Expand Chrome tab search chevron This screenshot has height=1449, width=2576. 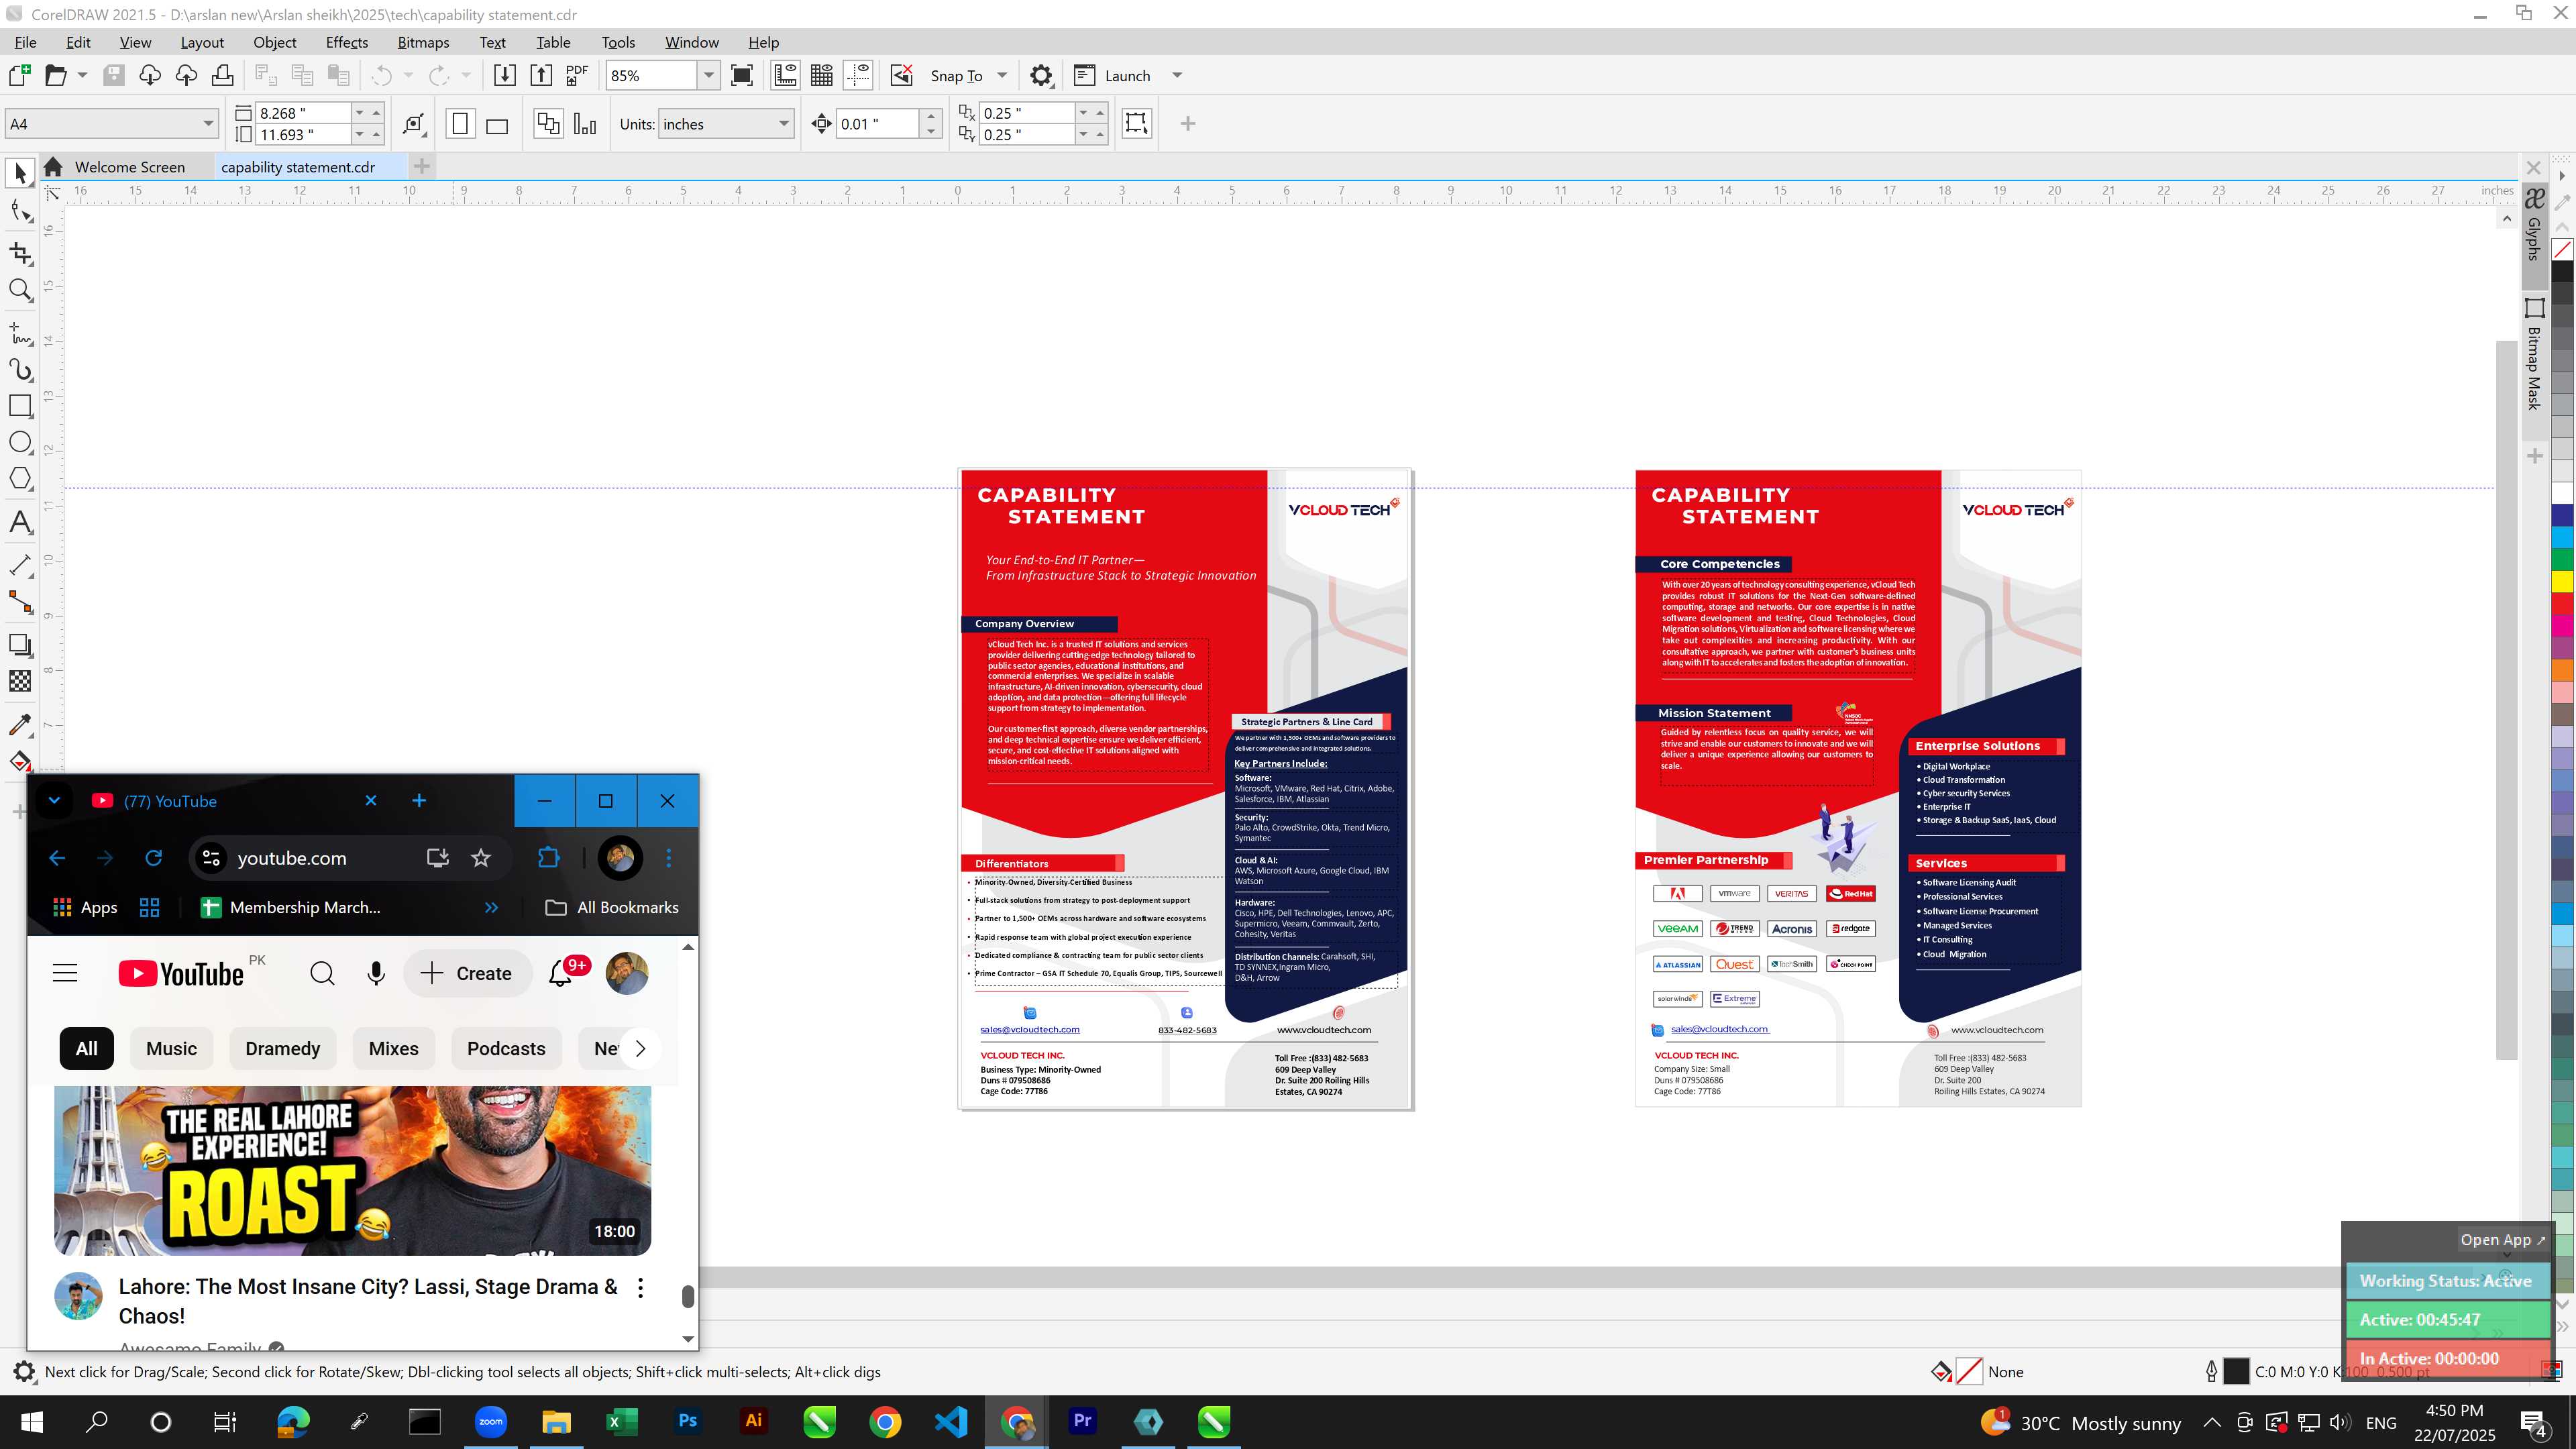click(x=55, y=800)
